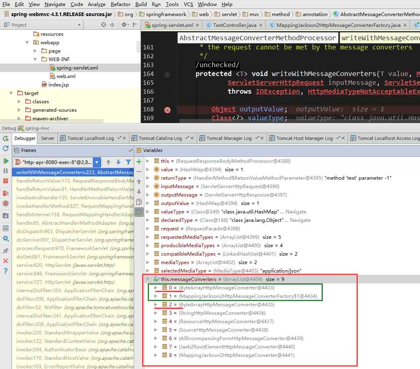420x369 pixels.
Task: Close the spring-servlet.xml editor tab
Action: [198, 25]
